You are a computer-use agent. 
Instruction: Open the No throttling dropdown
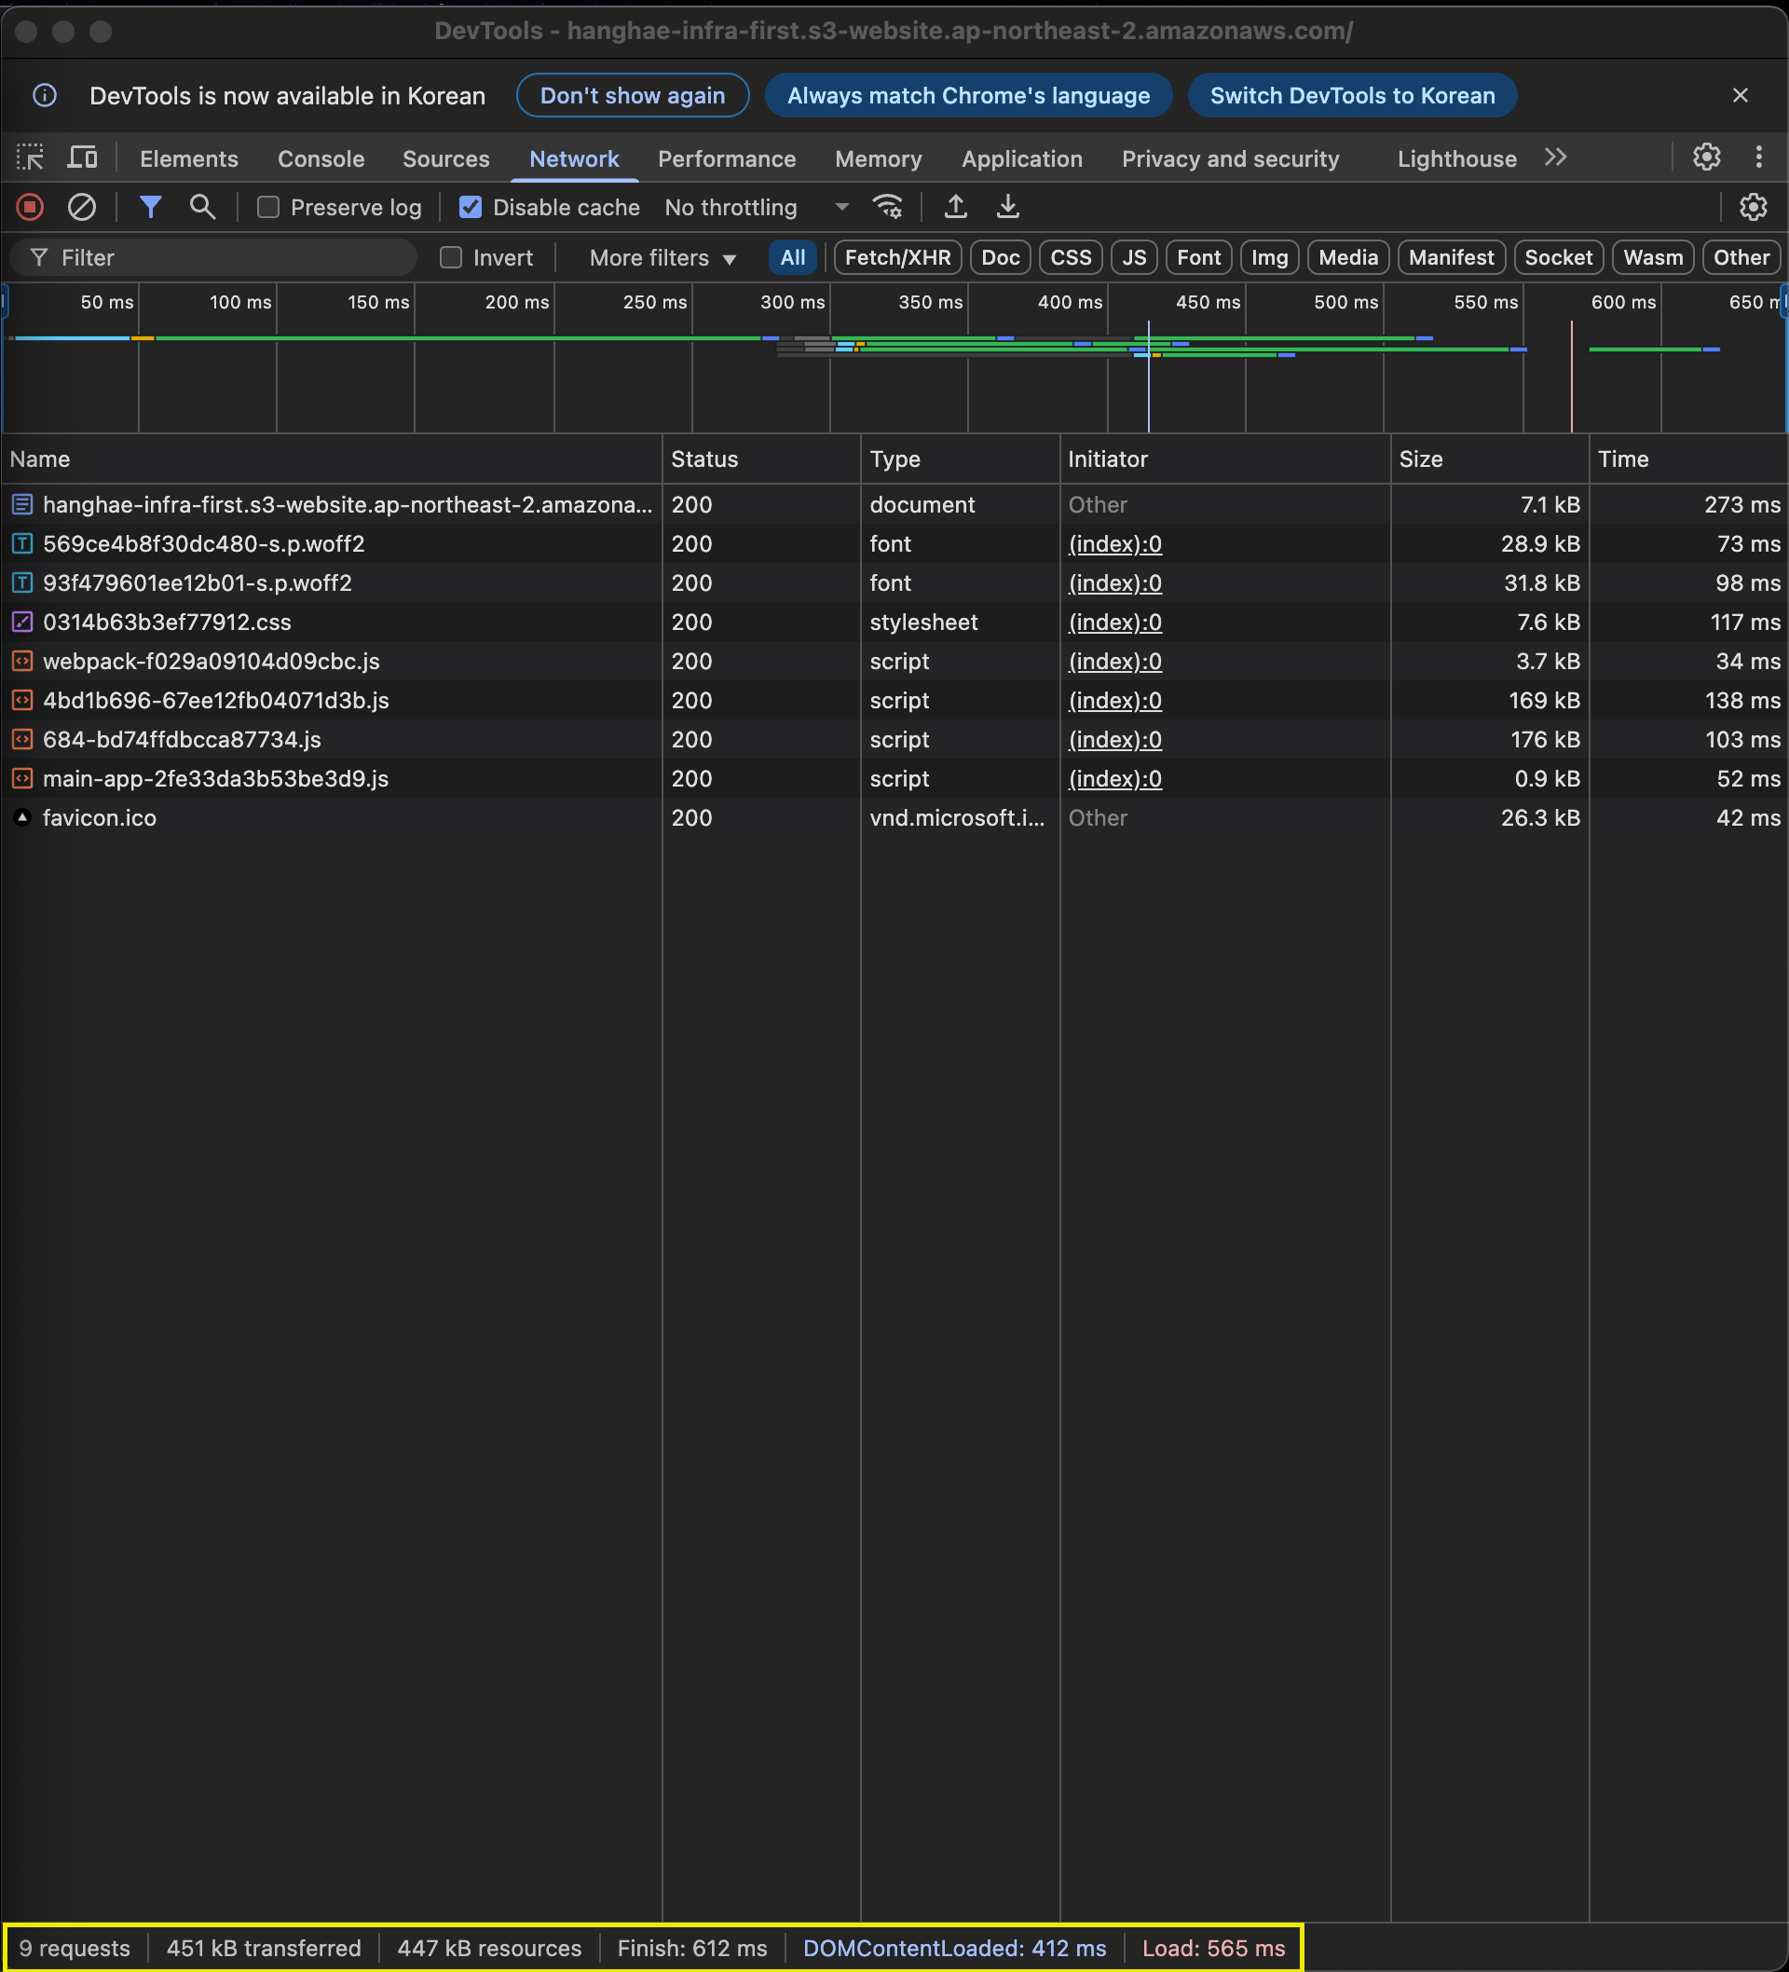[756, 208]
